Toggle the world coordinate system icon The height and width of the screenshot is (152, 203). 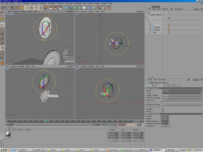[x=45, y=8]
